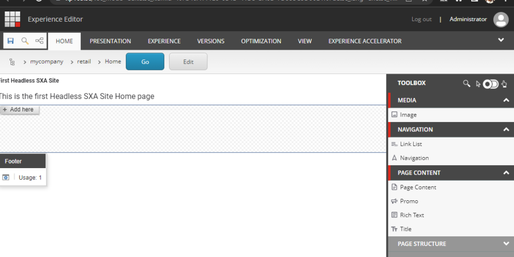
Task: Expand the retail breadcrumb arrow
Action: click(x=72, y=62)
